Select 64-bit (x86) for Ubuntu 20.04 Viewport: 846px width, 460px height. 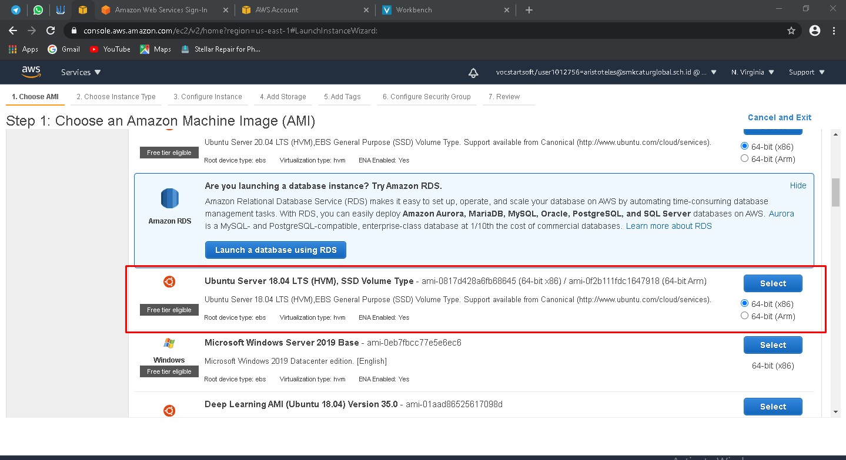[745, 146]
